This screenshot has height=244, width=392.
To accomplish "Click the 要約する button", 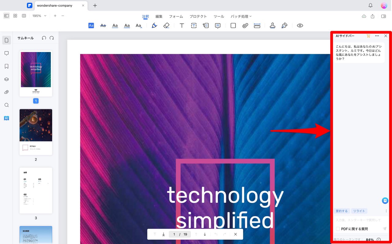I will tap(342, 211).
